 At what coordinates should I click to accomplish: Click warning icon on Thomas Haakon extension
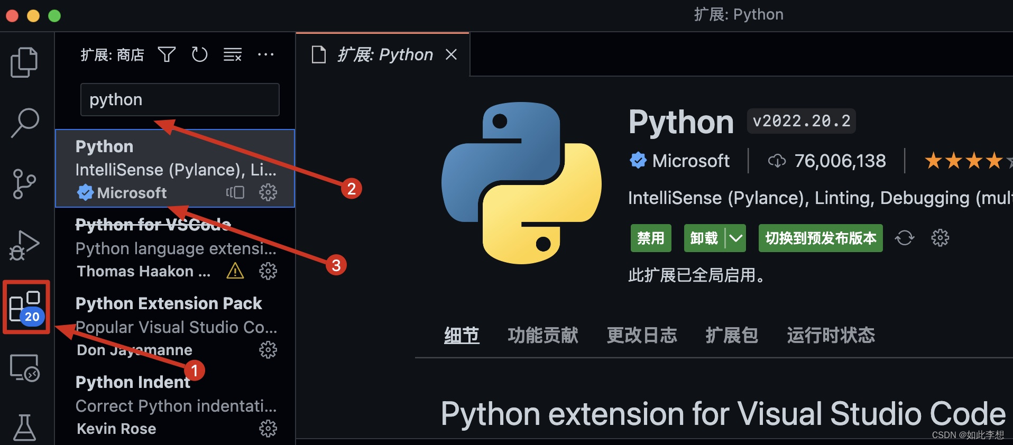point(235,271)
